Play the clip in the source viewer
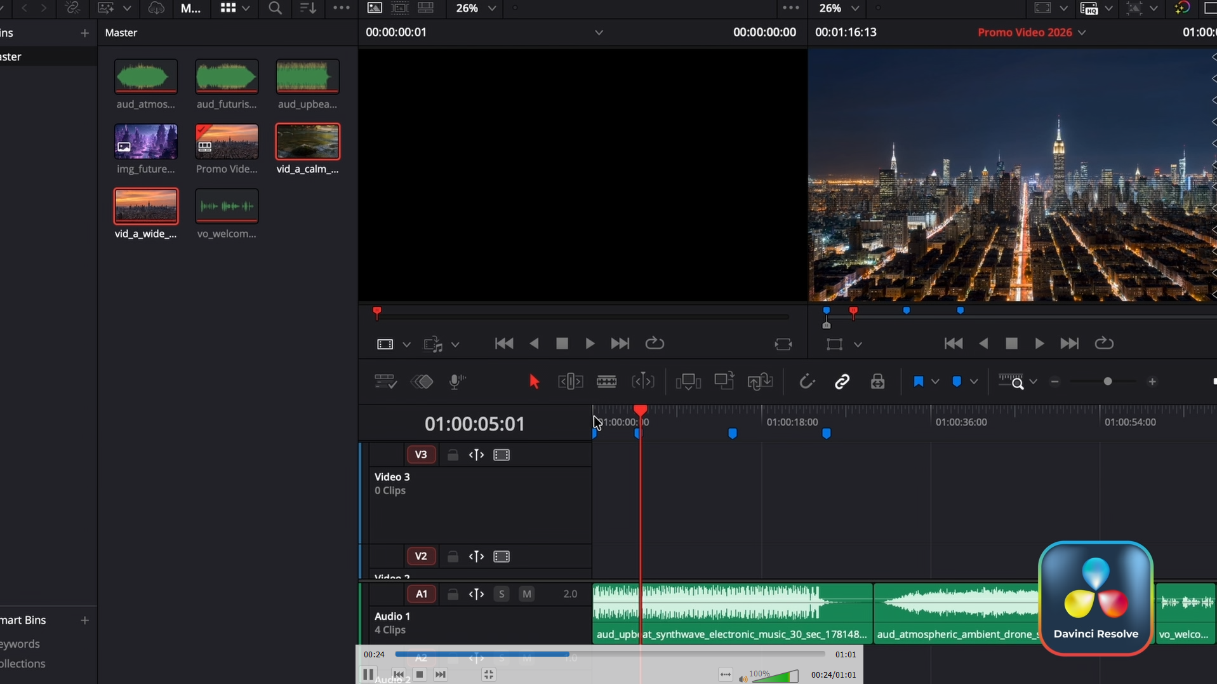The image size is (1217, 684). tap(590, 344)
